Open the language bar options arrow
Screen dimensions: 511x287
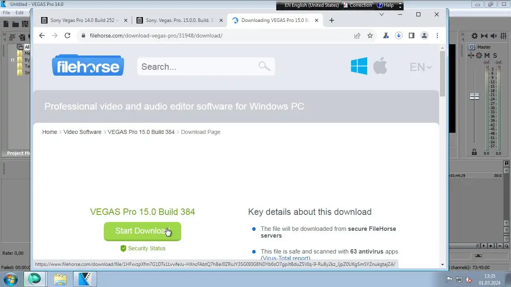click(400, 6)
